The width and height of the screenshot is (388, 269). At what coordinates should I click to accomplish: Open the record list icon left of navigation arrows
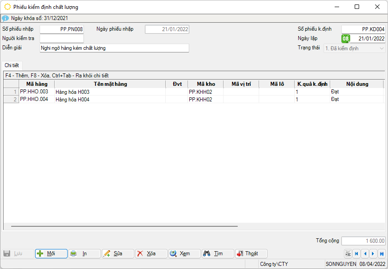pyautogui.click(x=348, y=253)
